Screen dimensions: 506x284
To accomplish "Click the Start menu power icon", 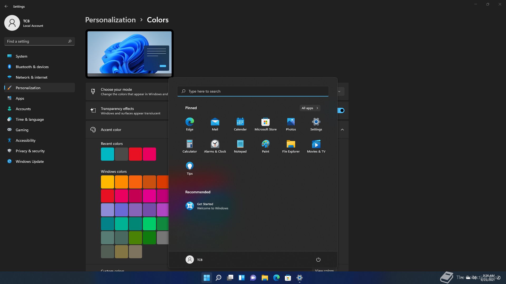I will 318,260.
